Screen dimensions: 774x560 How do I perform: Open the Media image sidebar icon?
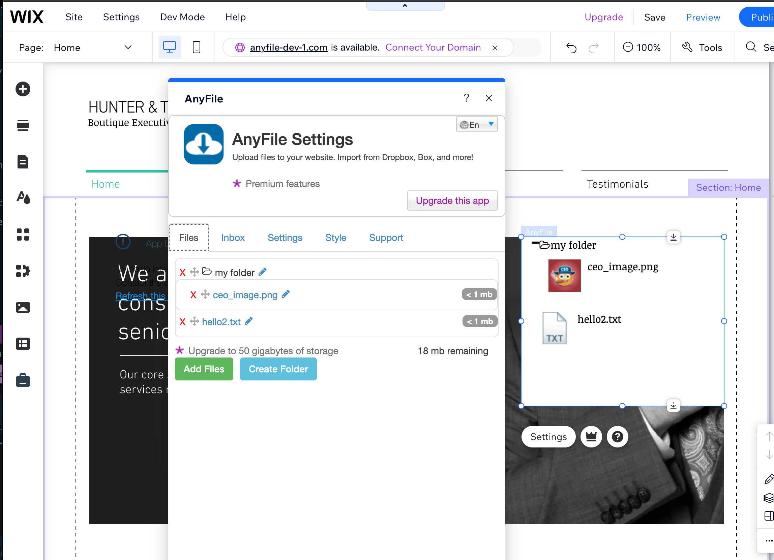pyautogui.click(x=23, y=307)
